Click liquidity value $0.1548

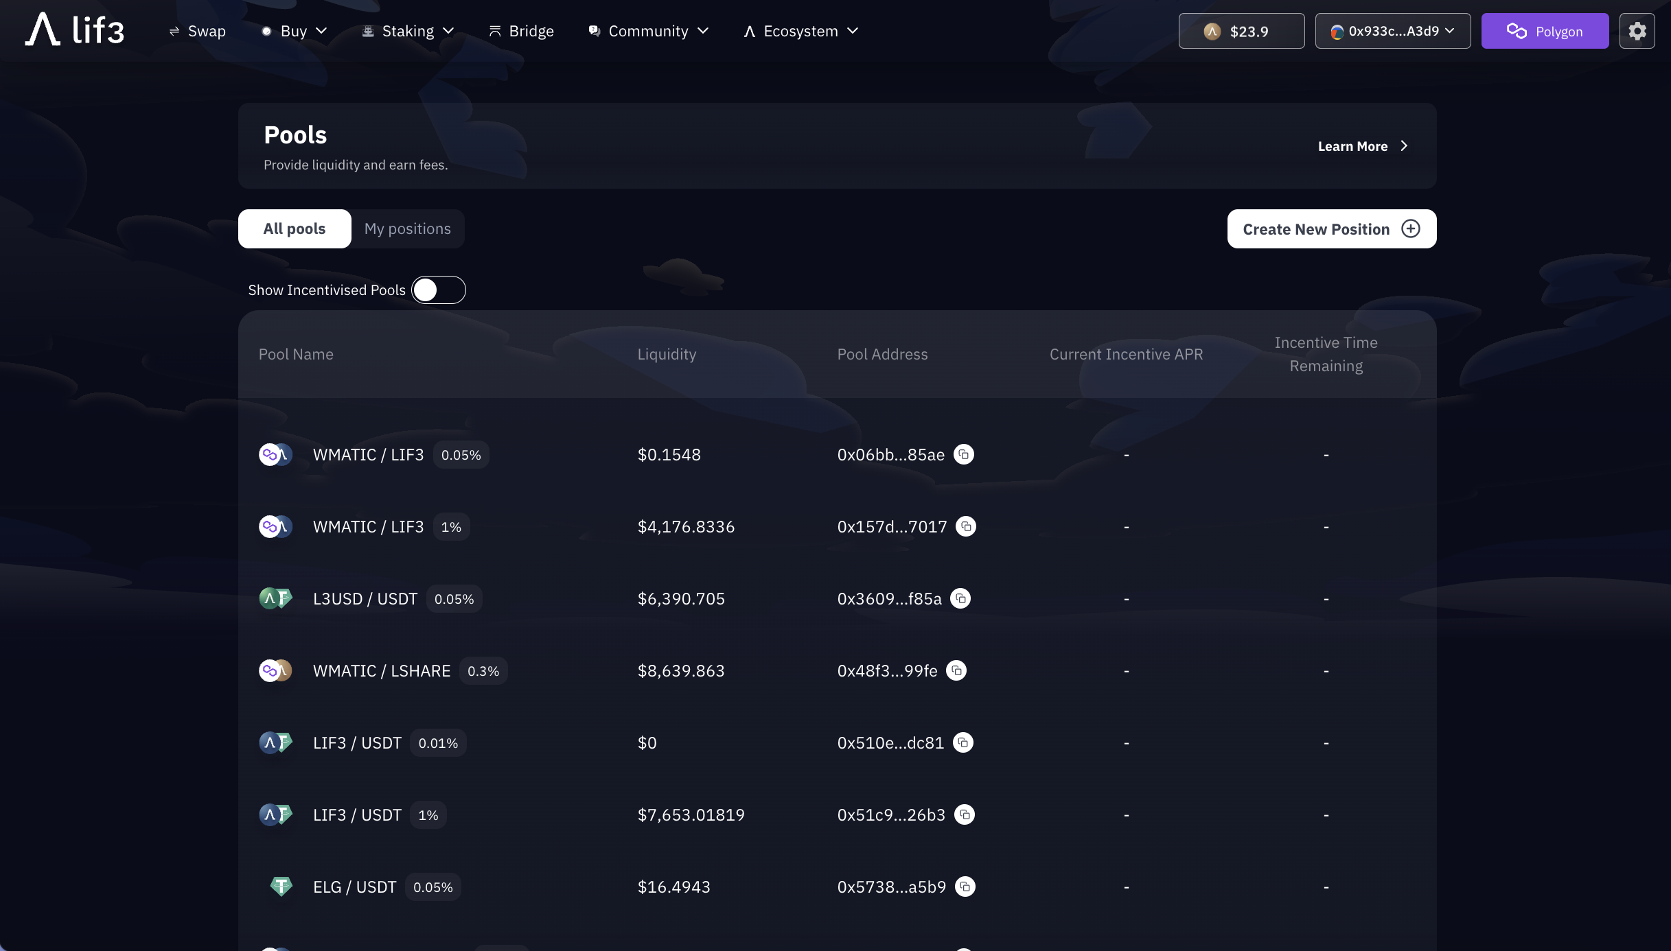(x=669, y=455)
